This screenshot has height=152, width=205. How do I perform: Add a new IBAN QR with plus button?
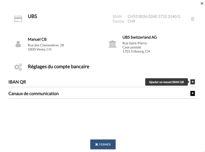pyautogui.click(x=192, y=82)
